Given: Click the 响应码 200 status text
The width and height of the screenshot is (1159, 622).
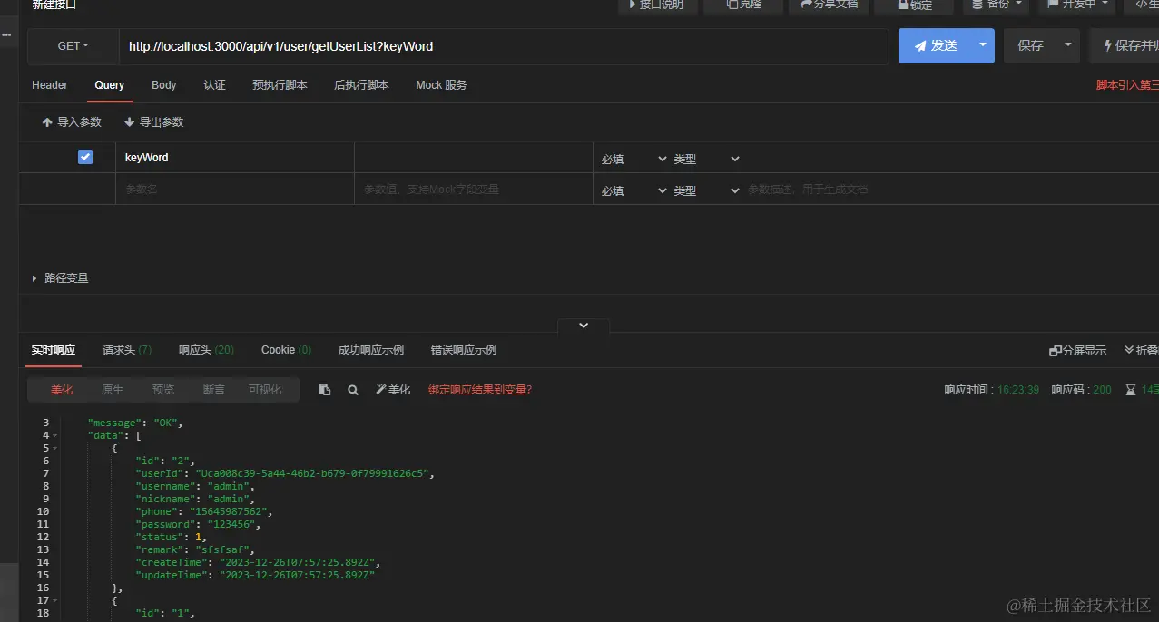Looking at the screenshot, I should 1081,390.
